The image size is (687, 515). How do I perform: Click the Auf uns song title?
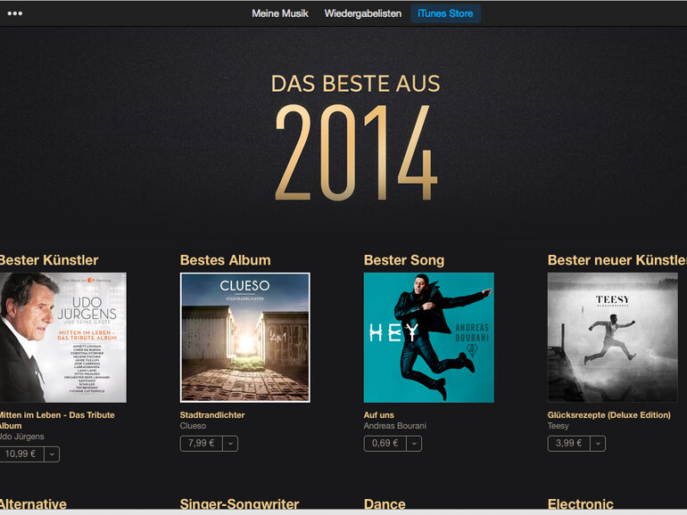coord(378,415)
